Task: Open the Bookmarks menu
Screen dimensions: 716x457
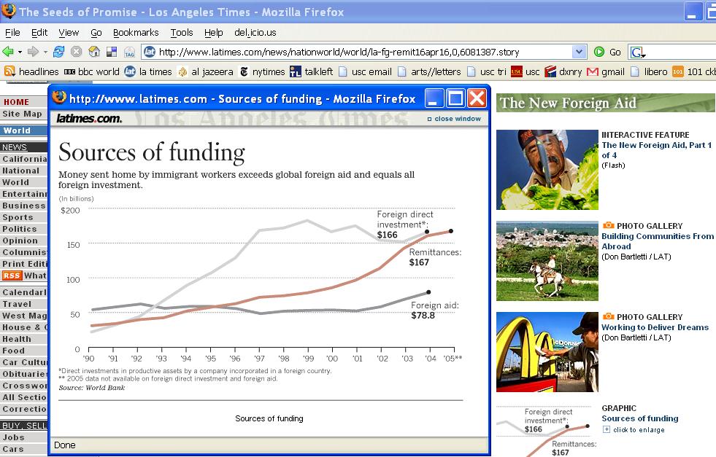Action: 136,32
